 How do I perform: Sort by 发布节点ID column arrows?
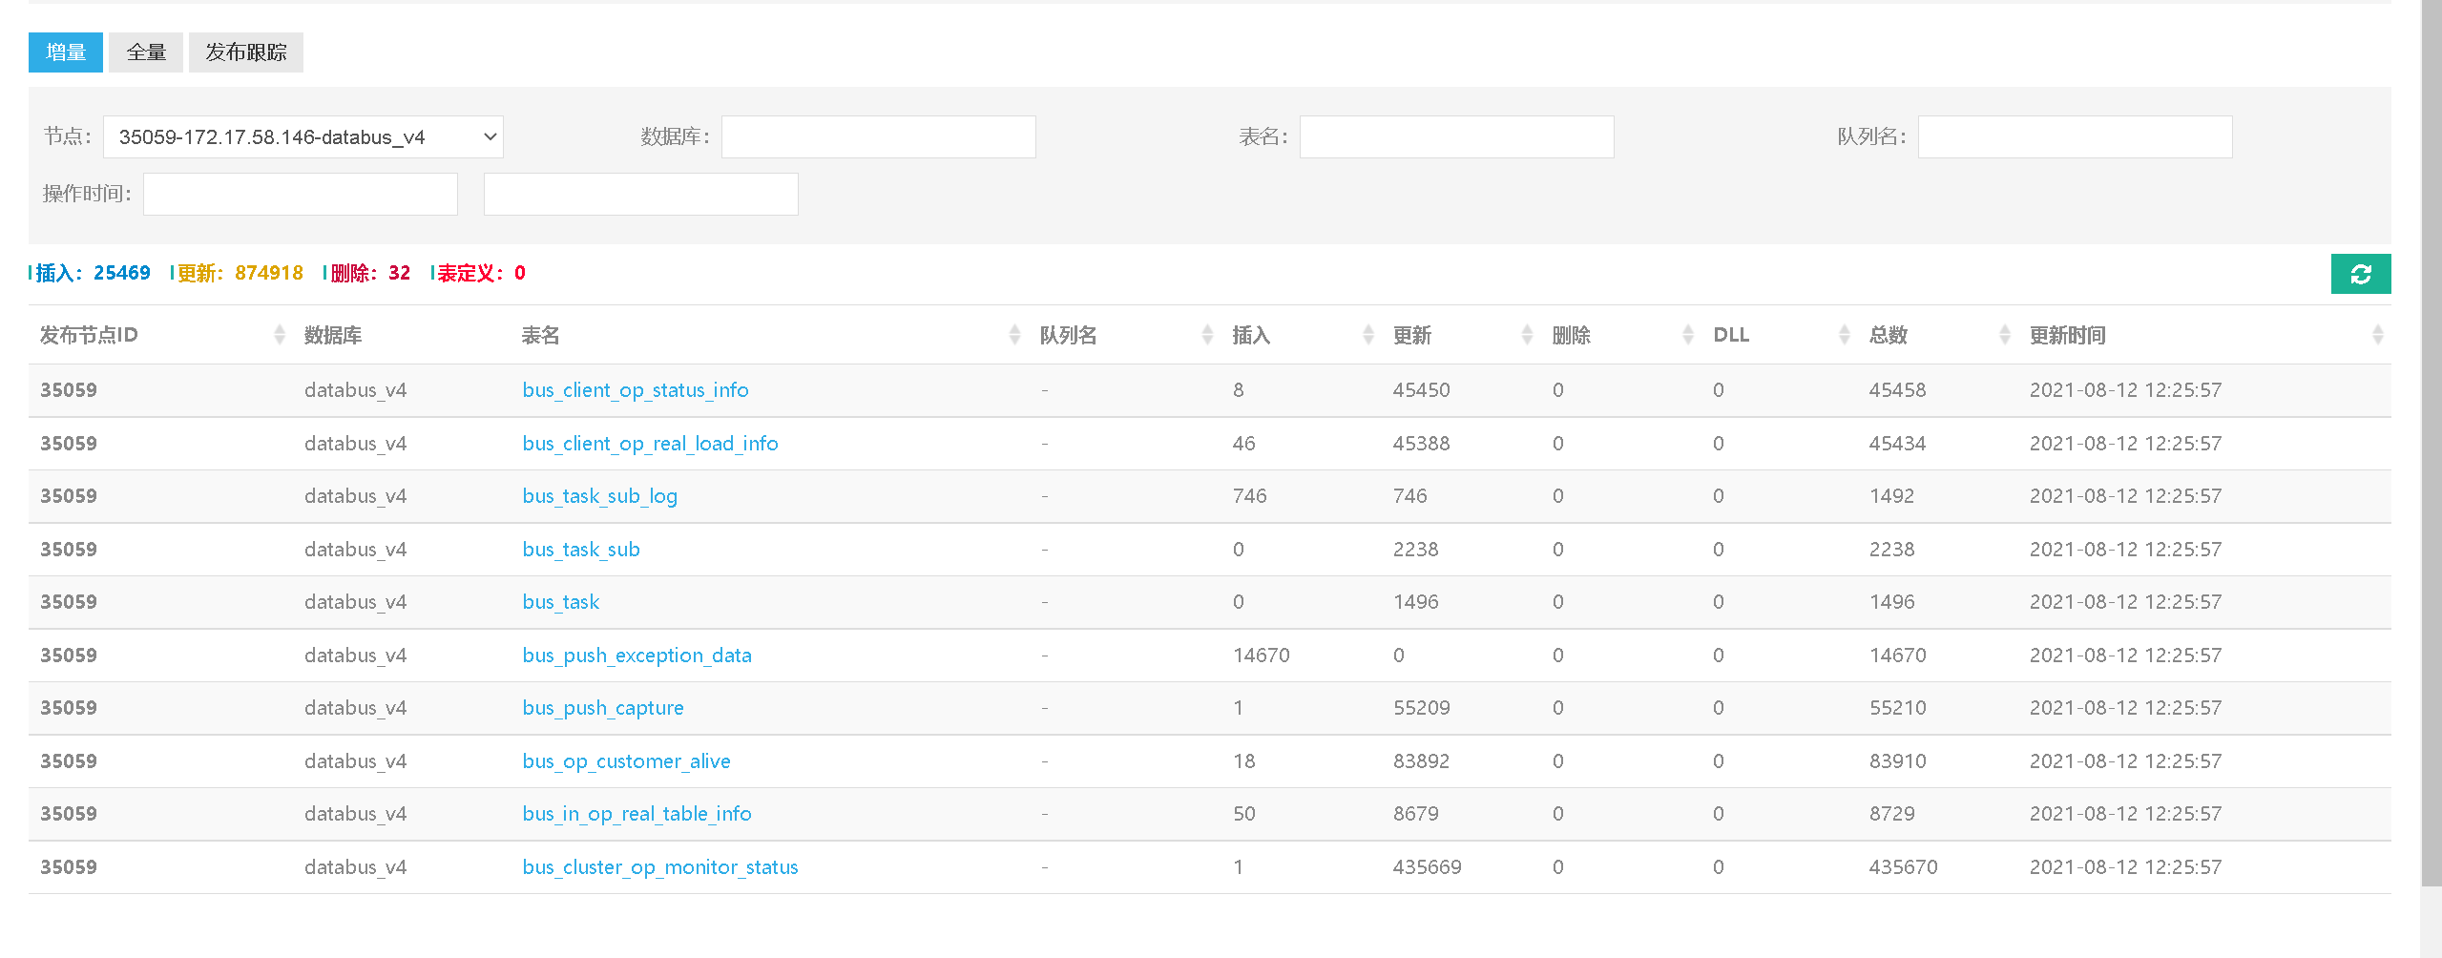[280, 335]
